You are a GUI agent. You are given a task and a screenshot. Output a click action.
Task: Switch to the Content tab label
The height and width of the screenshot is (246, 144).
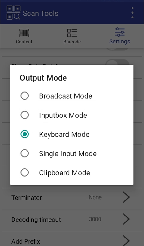pos(24,42)
